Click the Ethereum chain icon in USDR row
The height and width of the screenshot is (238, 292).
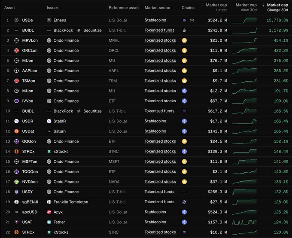184,121
